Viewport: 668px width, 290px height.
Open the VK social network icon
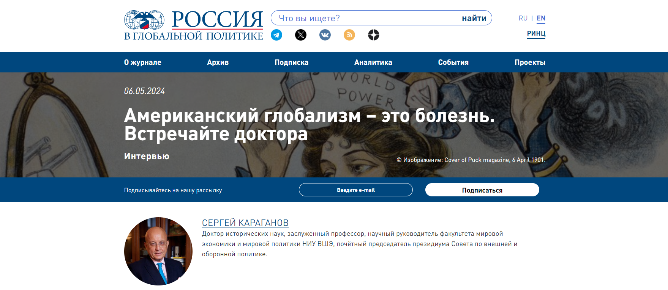(x=325, y=35)
